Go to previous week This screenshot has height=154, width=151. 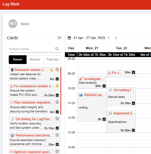tap(109, 38)
